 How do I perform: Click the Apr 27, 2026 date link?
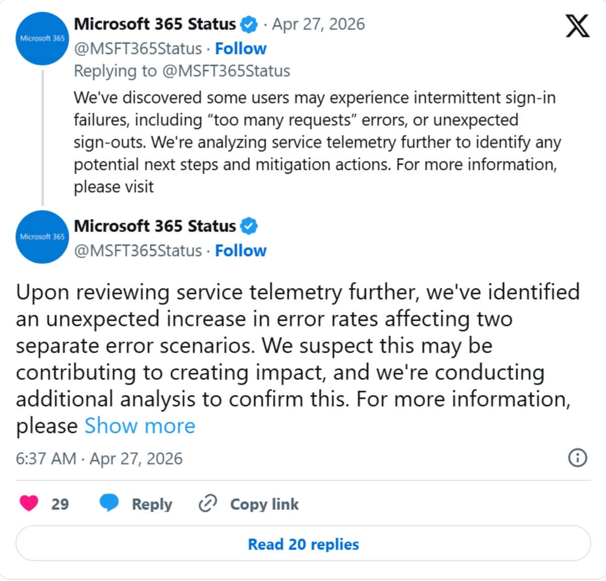(318, 23)
